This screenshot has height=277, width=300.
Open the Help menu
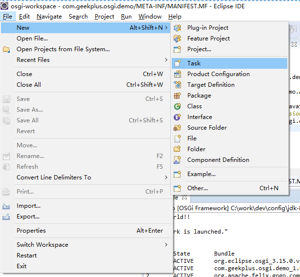(175, 17)
